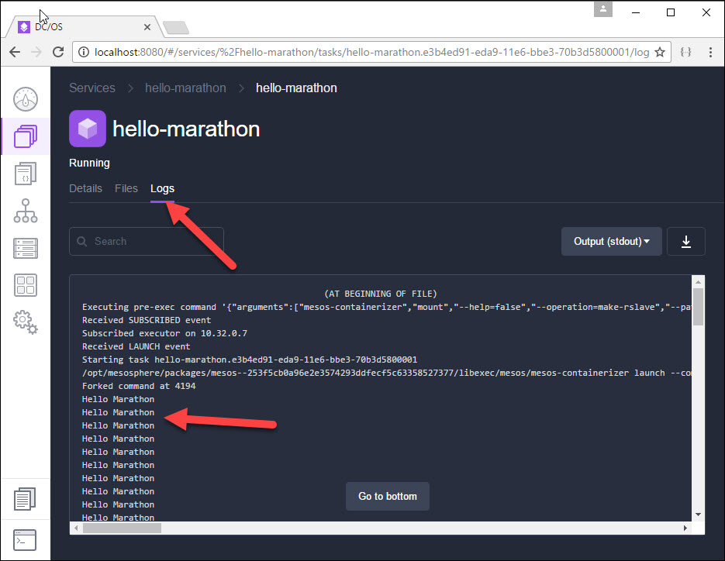Select the DC/OS browser tab

click(83, 27)
